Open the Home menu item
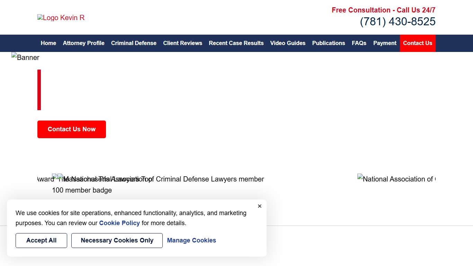 [x=48, y=43]
